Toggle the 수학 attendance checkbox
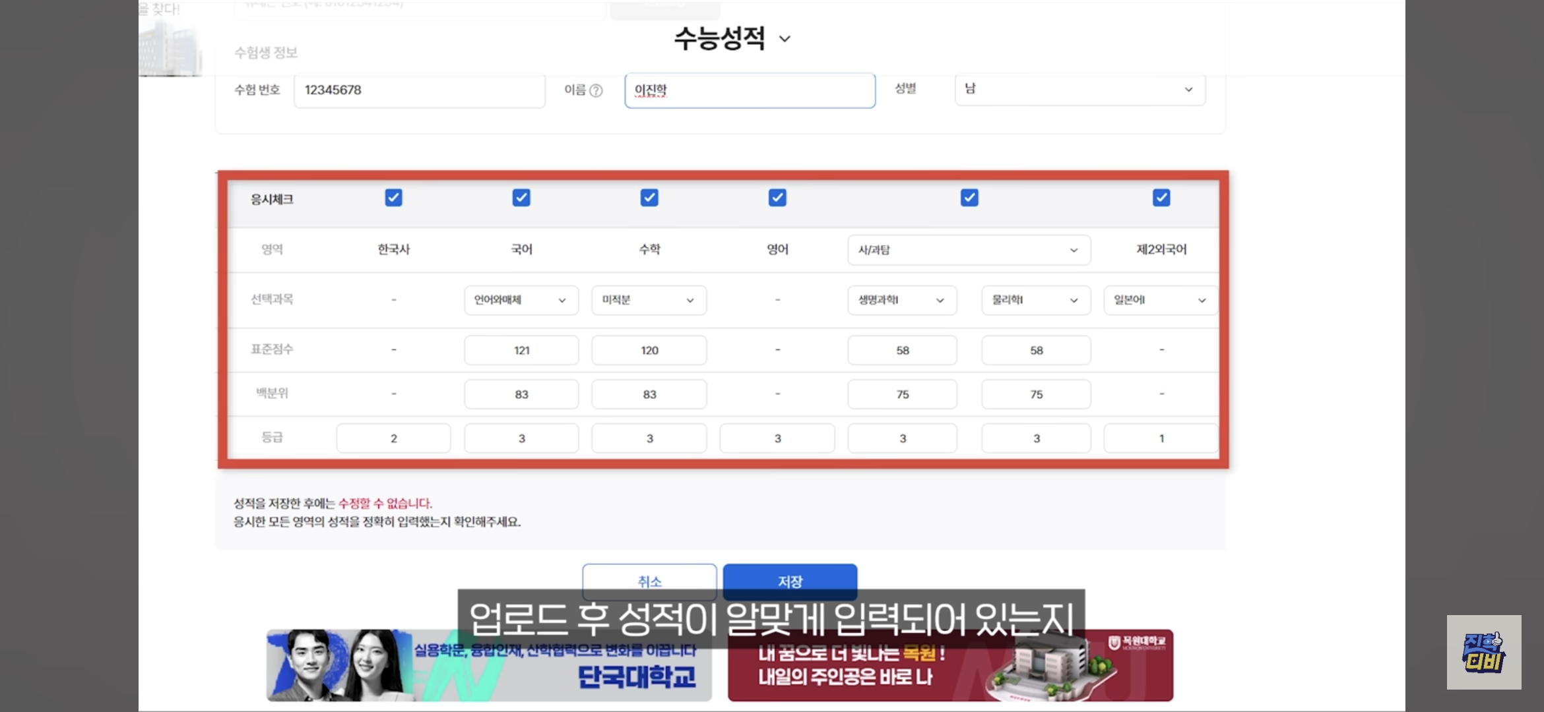1544x712 pixels. pos(649,198)
